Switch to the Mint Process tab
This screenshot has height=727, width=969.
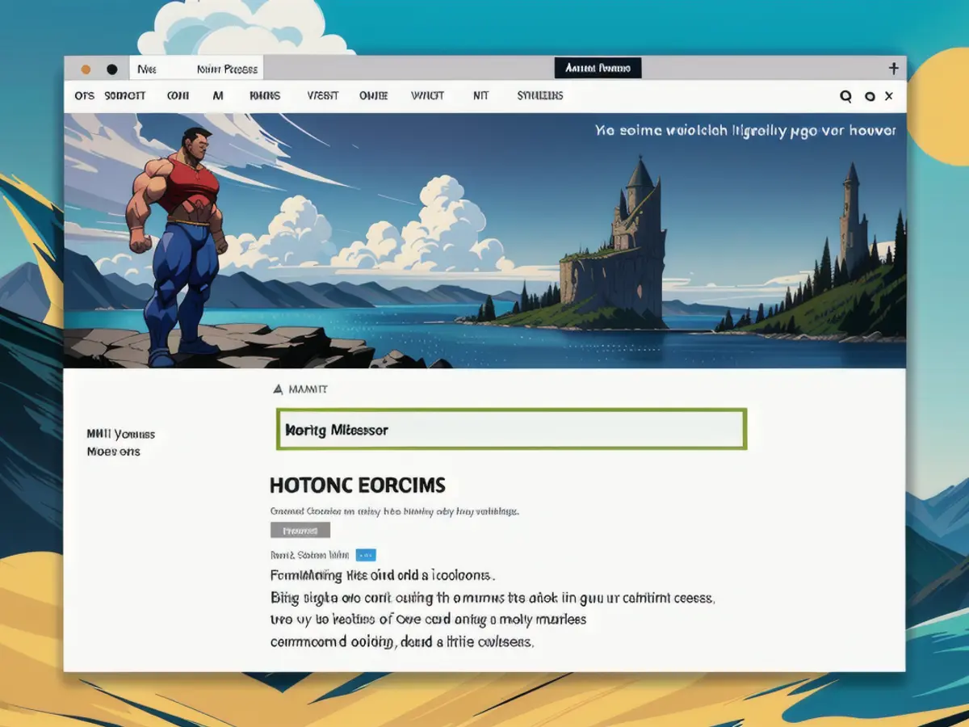(x=227, y=69)
